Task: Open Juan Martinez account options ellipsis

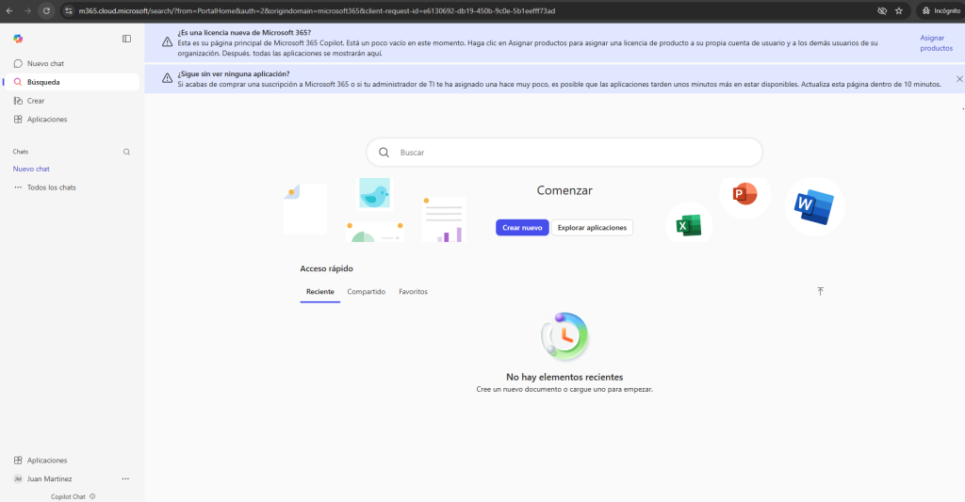Action: 125,478
